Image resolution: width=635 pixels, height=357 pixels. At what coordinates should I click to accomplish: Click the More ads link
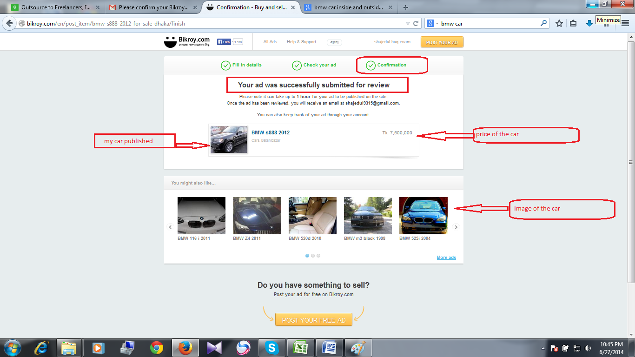tap(446, 258)
